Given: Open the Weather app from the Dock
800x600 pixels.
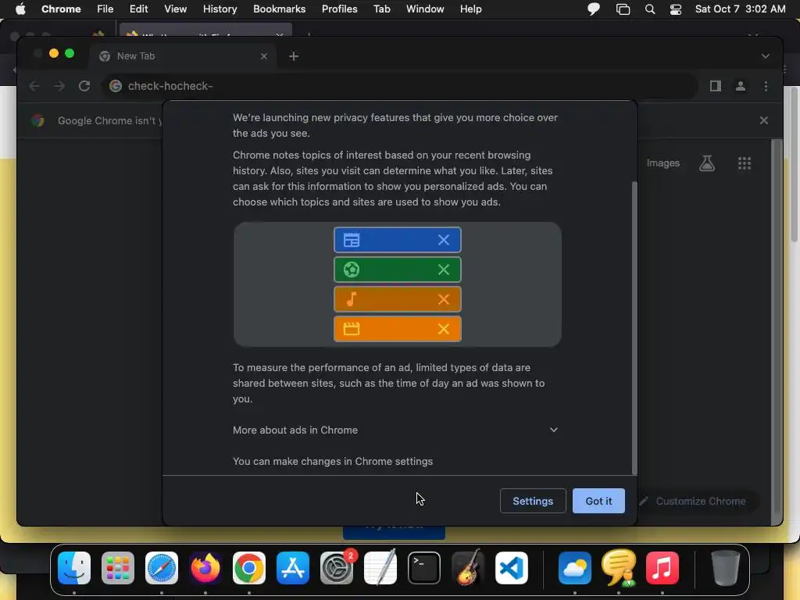Looking at the screenshot, I should 574,568.
